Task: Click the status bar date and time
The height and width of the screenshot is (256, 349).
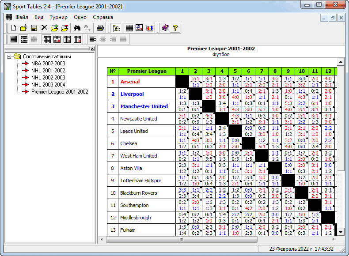Action: point(301,249)
